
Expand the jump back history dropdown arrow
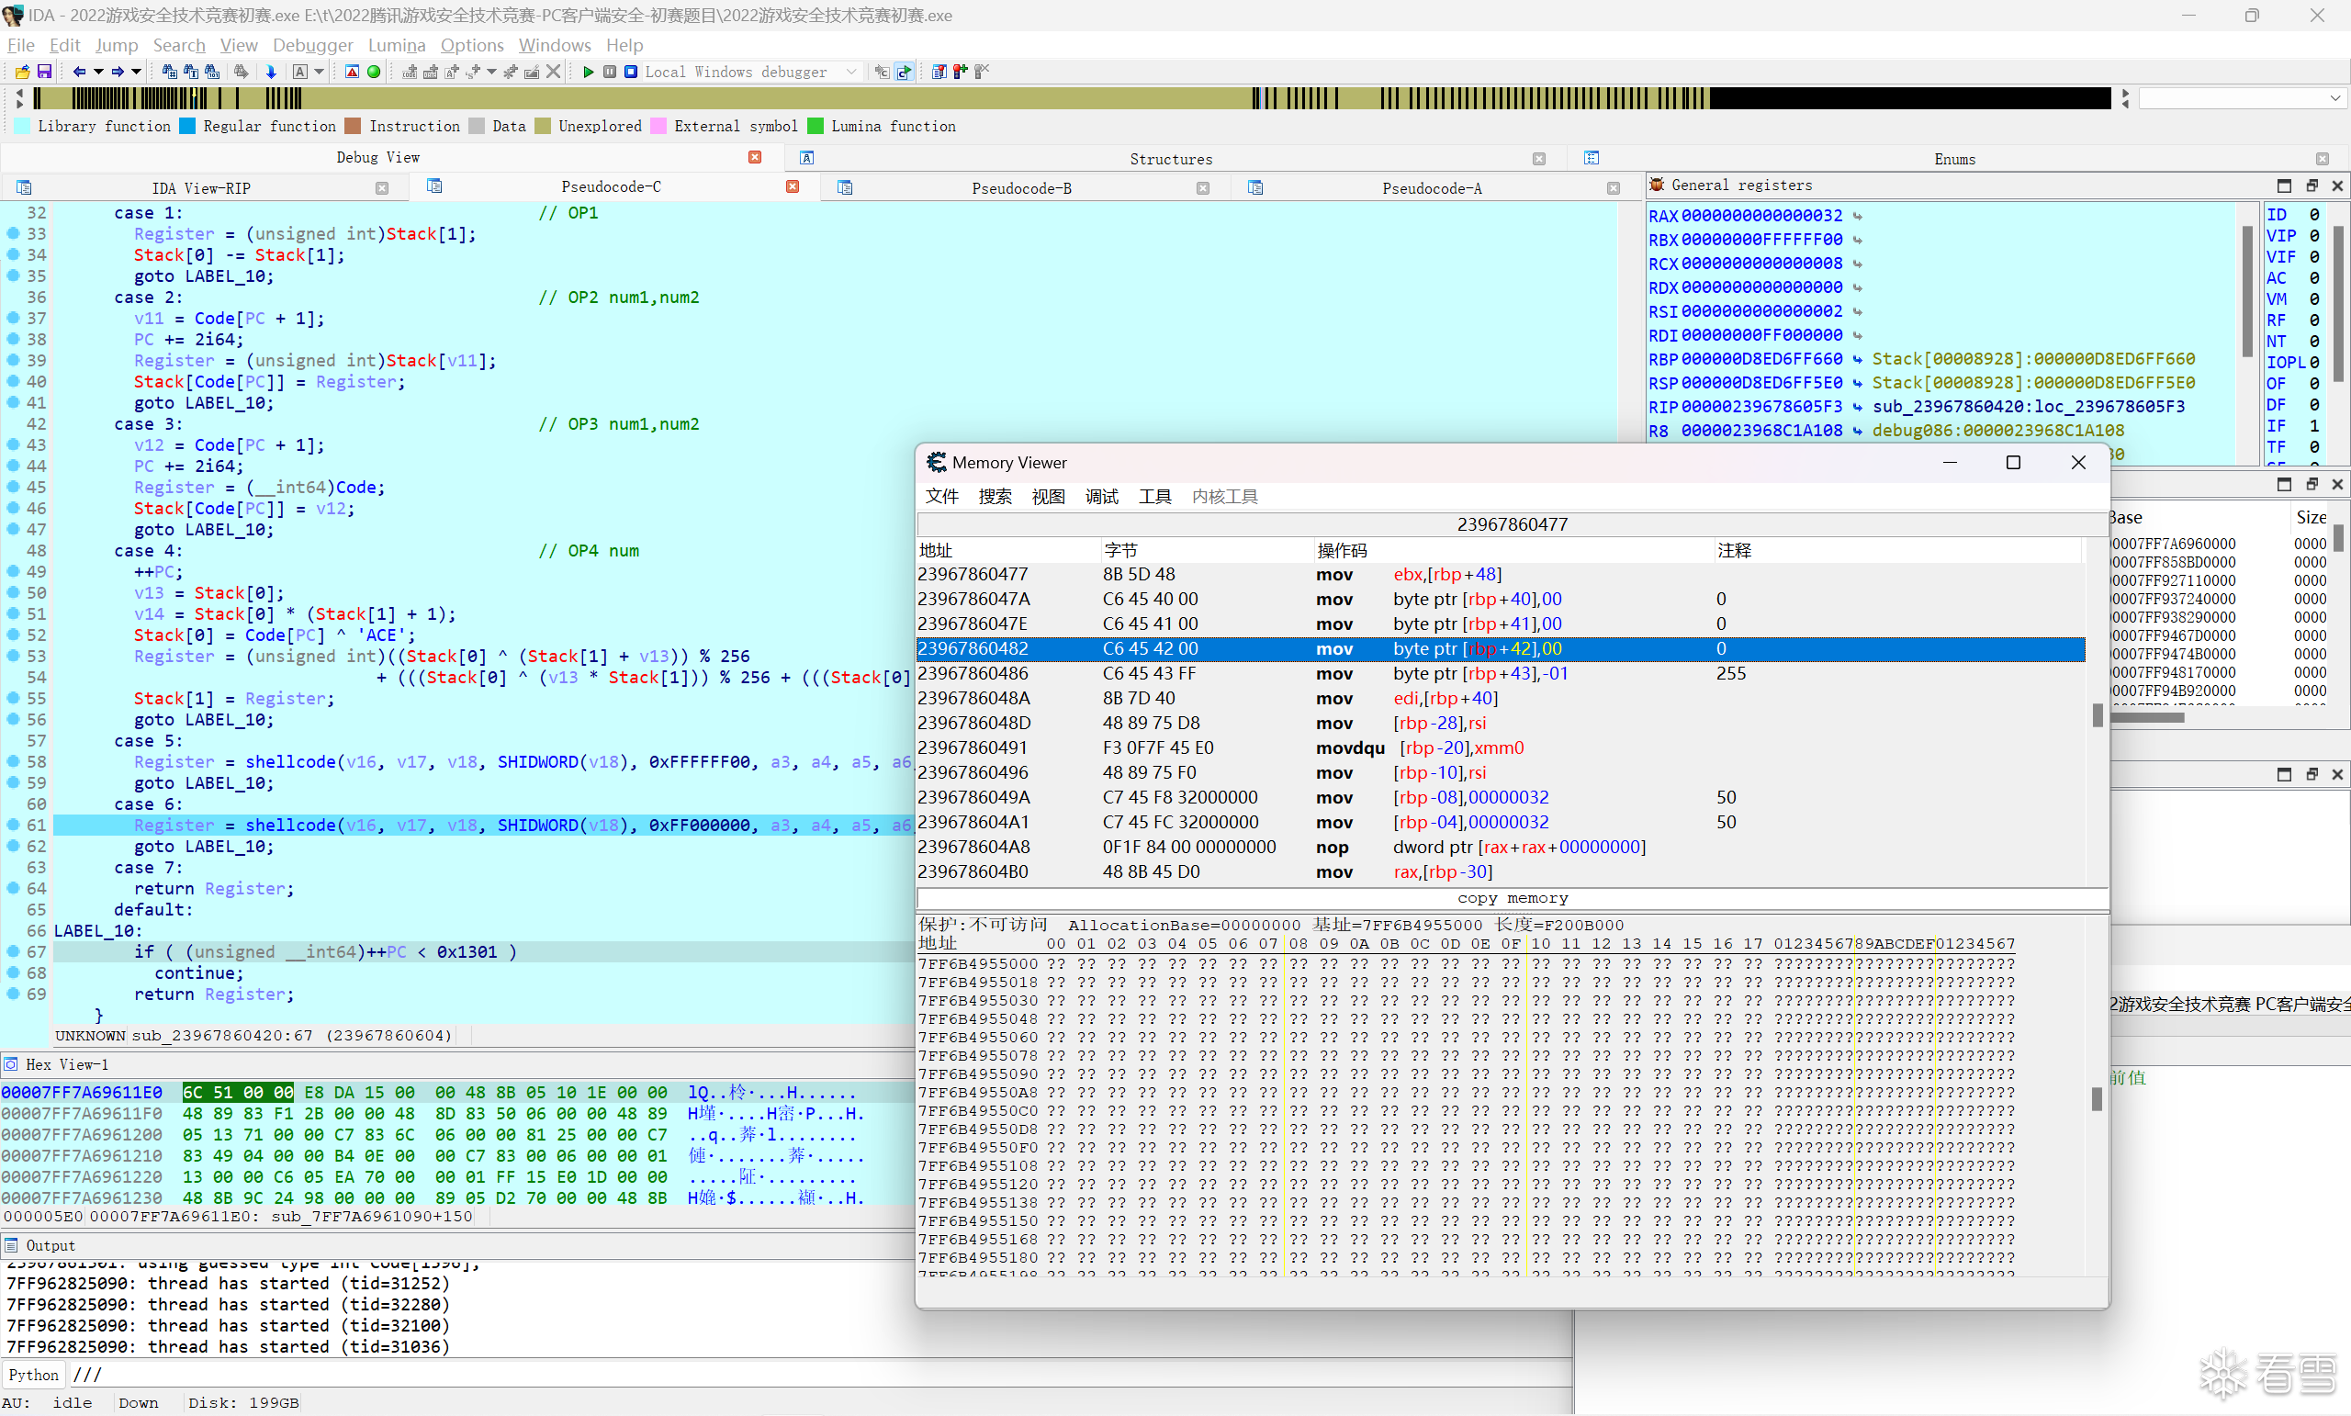(98, 72)
